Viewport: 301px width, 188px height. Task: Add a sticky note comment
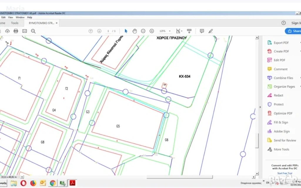(202, 31)
